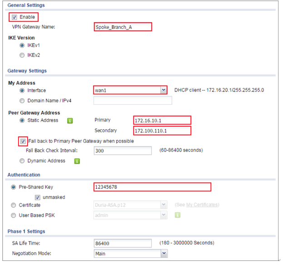Screen dimensions: 284x265
Task: Choose User Based PSK authentication
Action: pyautogui.click(x=15, y=215)
